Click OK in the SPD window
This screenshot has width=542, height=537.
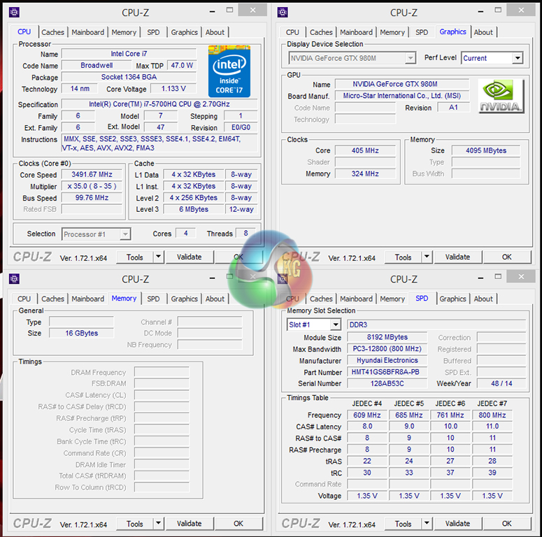[506, 524]
